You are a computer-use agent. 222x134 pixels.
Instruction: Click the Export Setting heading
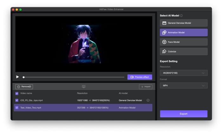pos(168,61)
